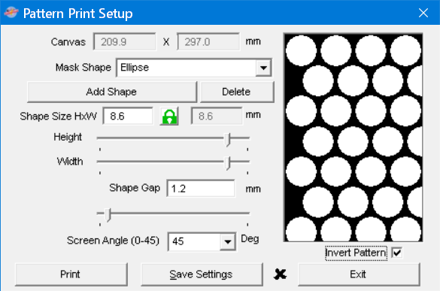
Task: Click the black X icon beside Save Settings
Action: (280, 274)
